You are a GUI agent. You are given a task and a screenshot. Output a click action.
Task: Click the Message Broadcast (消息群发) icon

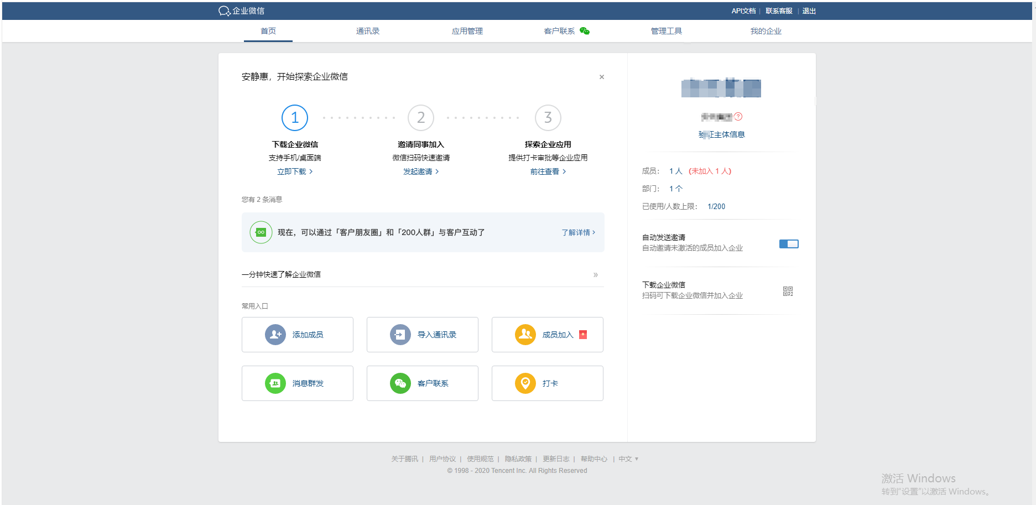point(275,383)
